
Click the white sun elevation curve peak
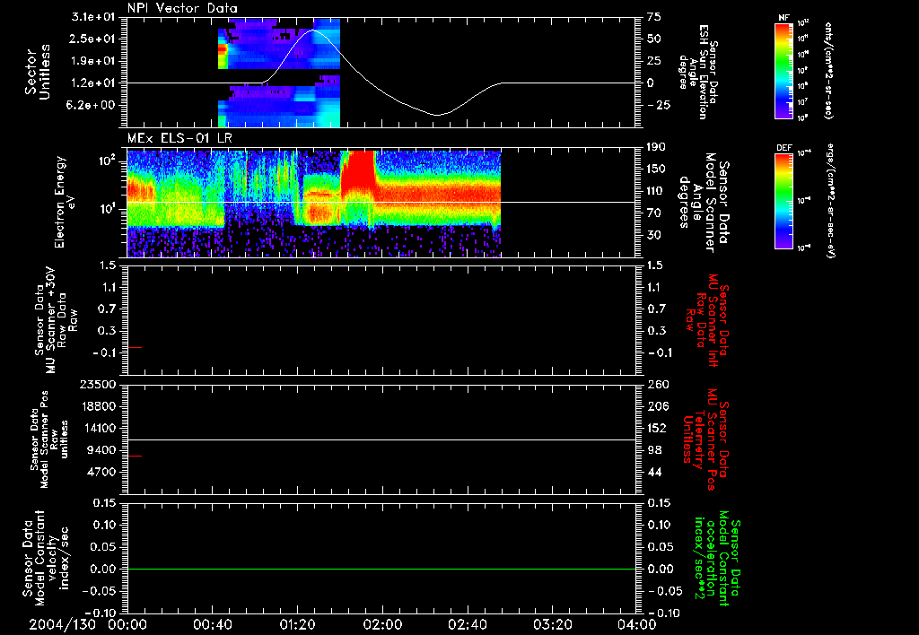click(x=312, y=30)
